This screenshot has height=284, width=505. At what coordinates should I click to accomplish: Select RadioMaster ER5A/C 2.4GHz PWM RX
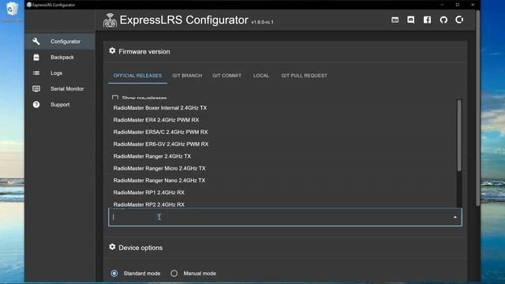pyautogui.click(x=282, y=132)
